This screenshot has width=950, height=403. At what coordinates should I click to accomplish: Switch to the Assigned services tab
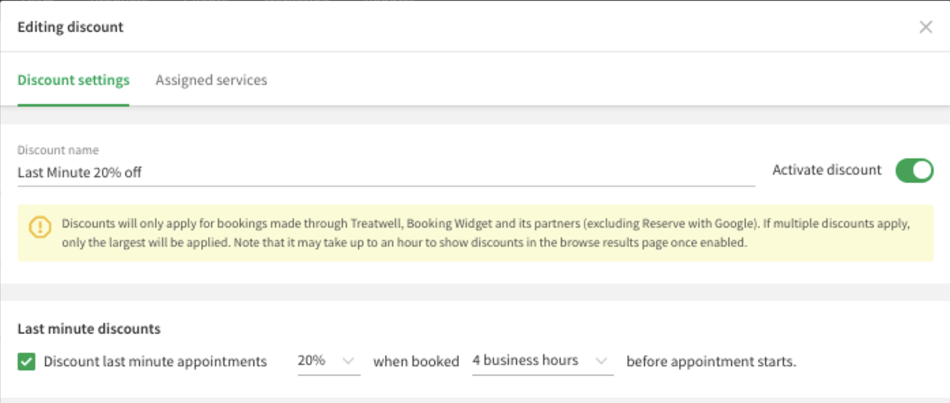point(211,80)
